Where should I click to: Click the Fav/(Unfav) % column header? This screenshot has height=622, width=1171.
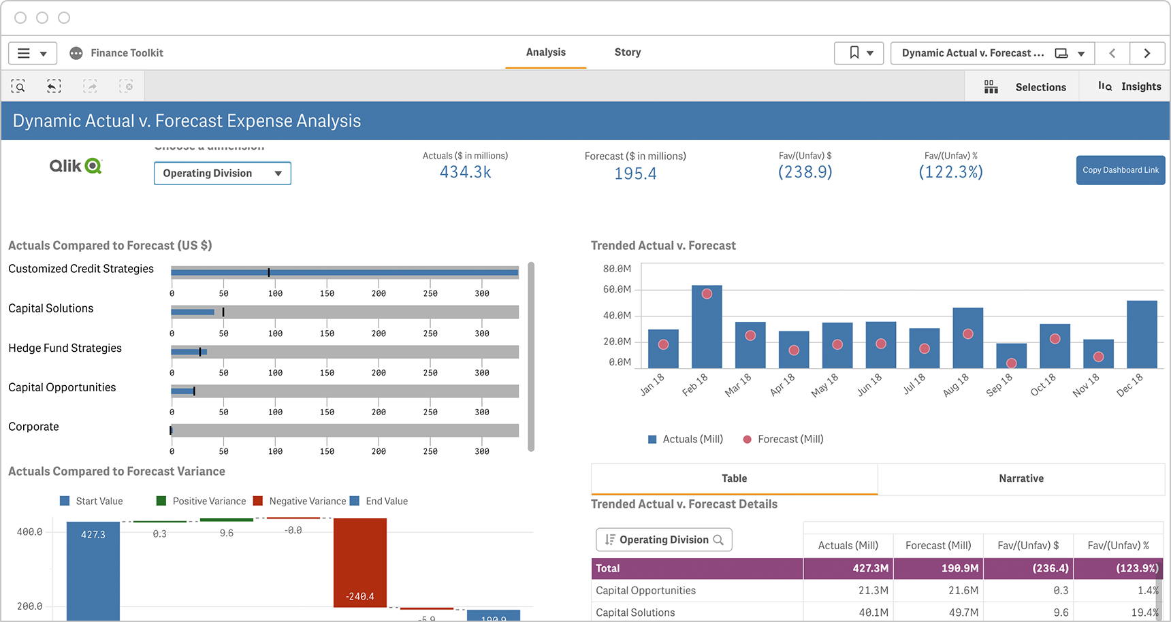coord(1118,545)
